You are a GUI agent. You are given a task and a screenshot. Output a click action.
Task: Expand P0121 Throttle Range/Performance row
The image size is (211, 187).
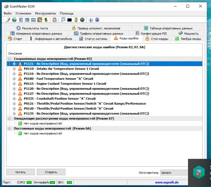(x=14, y=104)
